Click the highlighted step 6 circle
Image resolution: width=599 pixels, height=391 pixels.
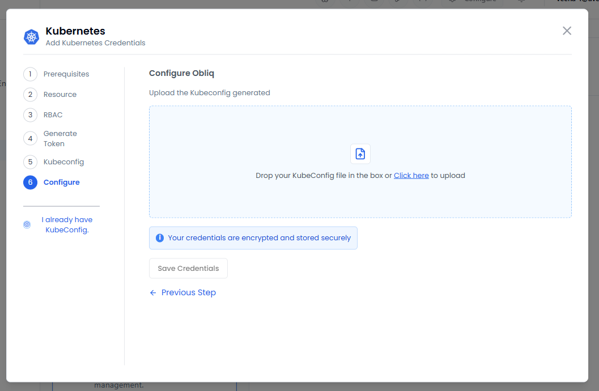tap(30, 182)
